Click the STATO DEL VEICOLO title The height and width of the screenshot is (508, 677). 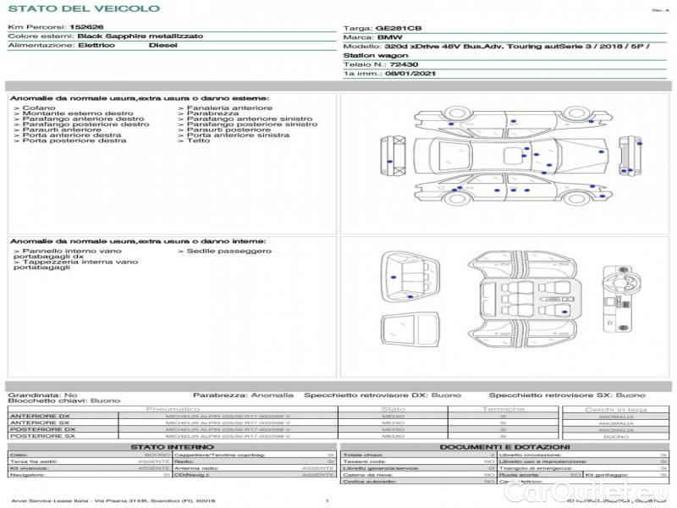[x=83, y=8]
